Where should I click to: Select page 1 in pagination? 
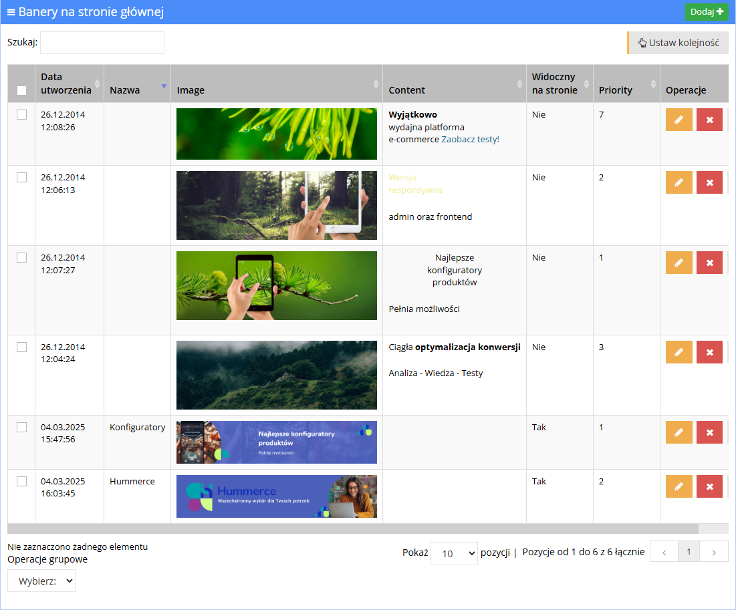click(x=689, y=552)
